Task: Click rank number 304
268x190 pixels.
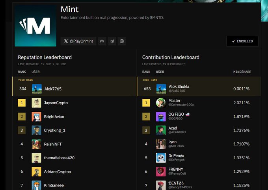Action: (23, 89)
